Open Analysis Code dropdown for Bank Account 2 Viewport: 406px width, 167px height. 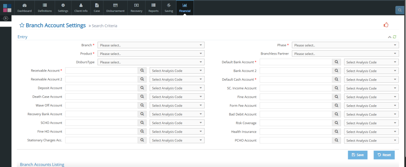(372, 71)
